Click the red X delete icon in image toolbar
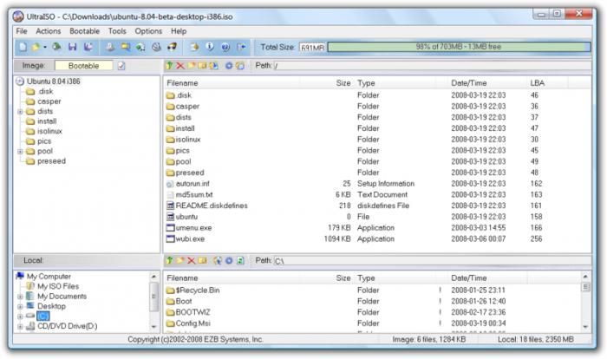607x359 pixels. 180,66
